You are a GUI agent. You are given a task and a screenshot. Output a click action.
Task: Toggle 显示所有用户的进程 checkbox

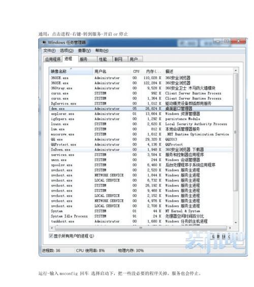pos(51,236)
